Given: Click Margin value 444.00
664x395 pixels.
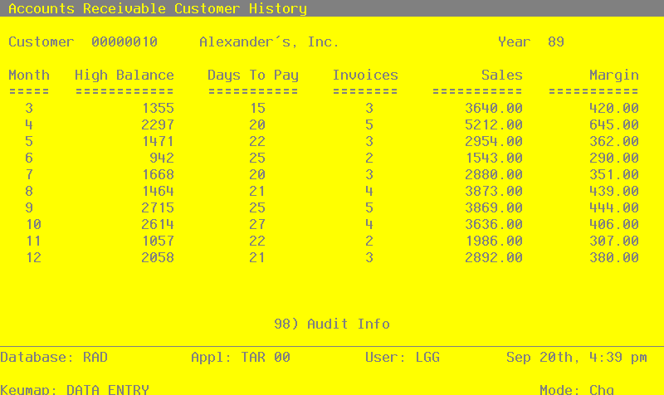Looking at the screenshot, I should (614, 207).
